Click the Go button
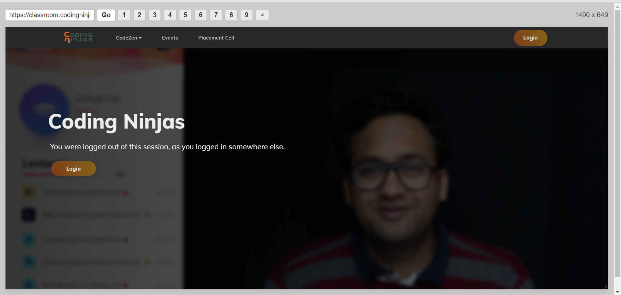This screenshot has height=295, width=621. click(106, 15)
